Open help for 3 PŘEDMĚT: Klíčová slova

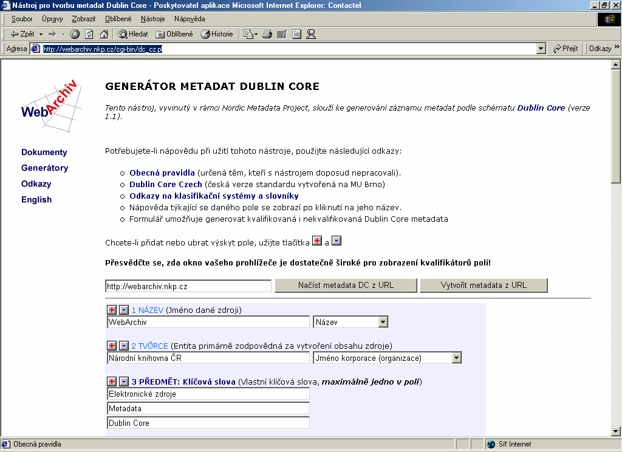[183, 382]
